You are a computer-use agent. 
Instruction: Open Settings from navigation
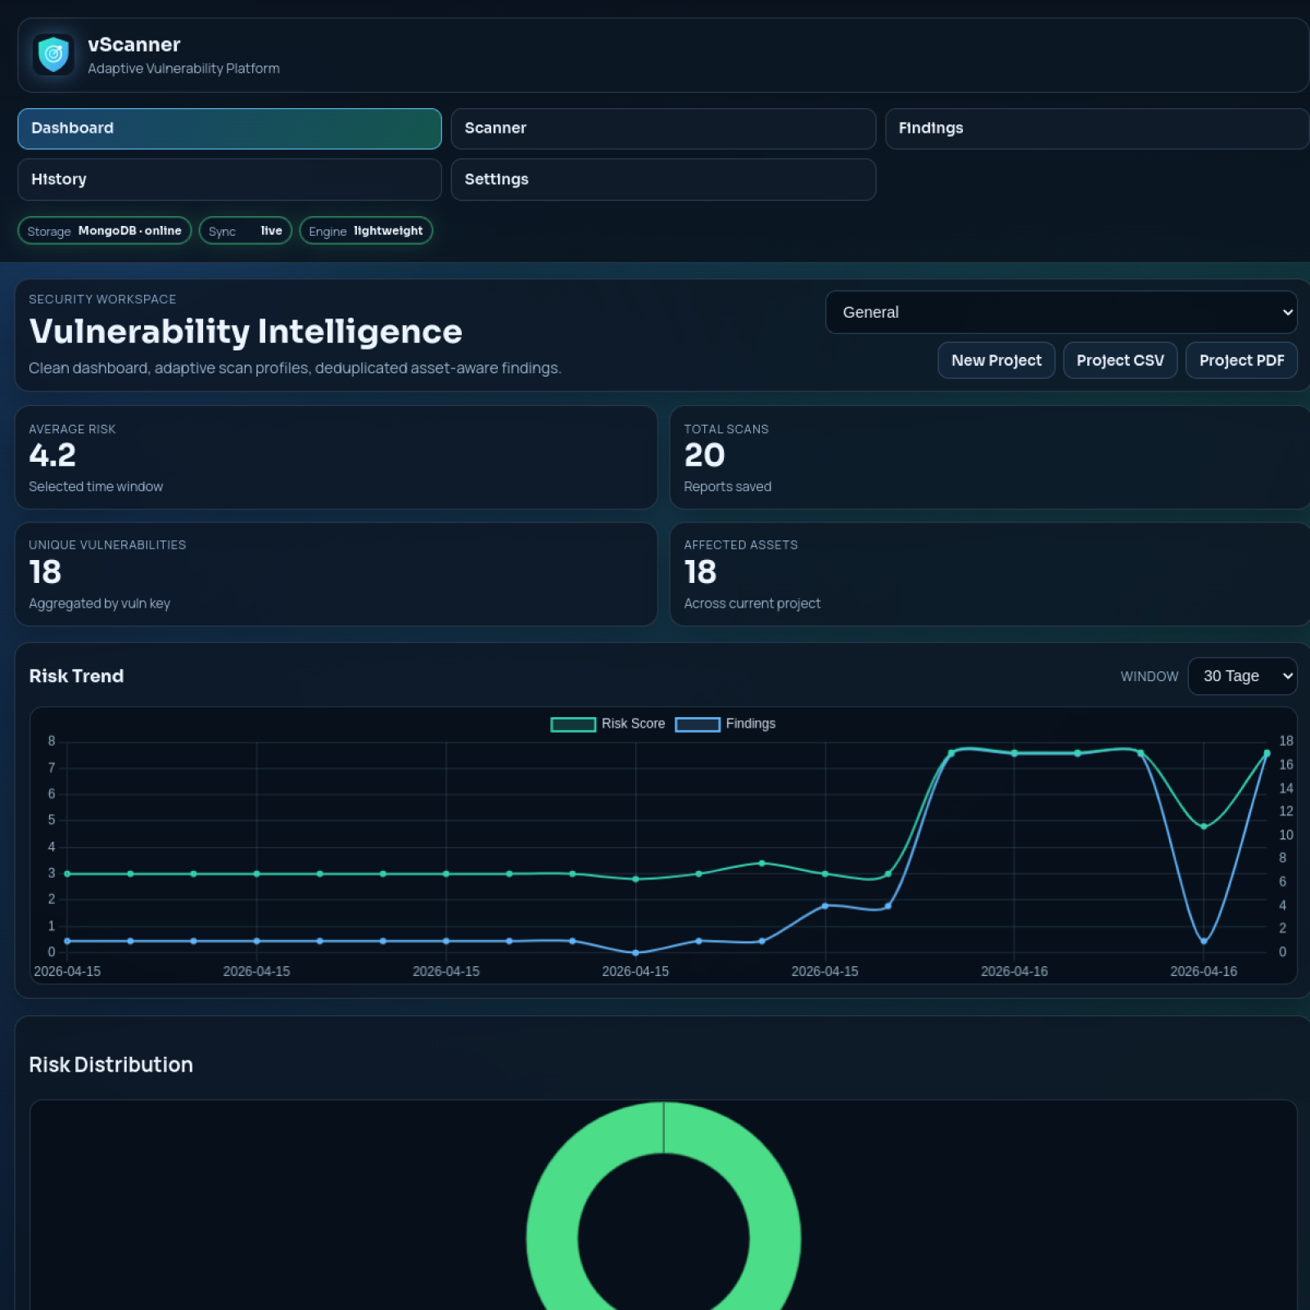click(x=662, y=179)
